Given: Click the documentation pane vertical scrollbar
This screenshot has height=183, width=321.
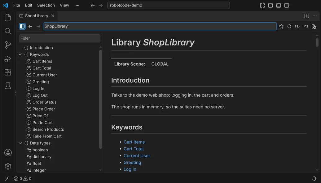Looking at the screenshot, I should pos(317,43).
